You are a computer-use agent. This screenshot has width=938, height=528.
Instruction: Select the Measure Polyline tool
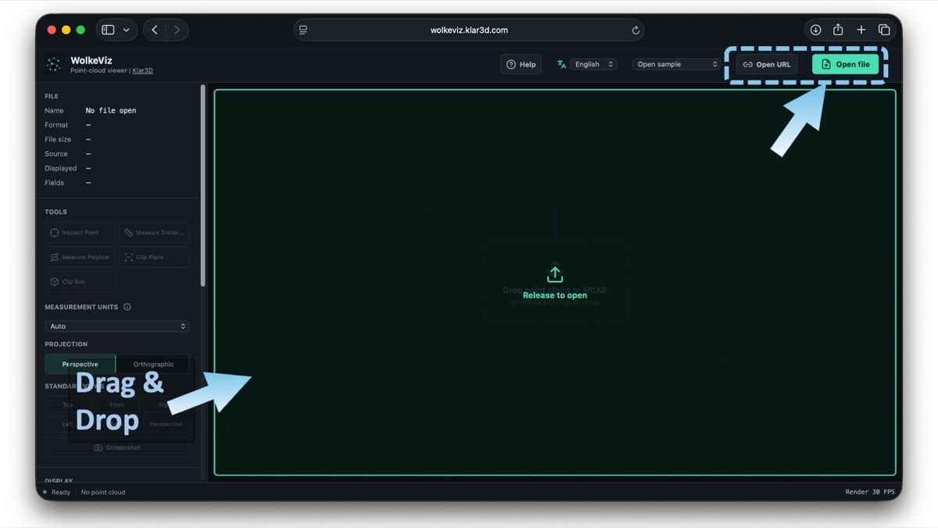tap(80, 257)
